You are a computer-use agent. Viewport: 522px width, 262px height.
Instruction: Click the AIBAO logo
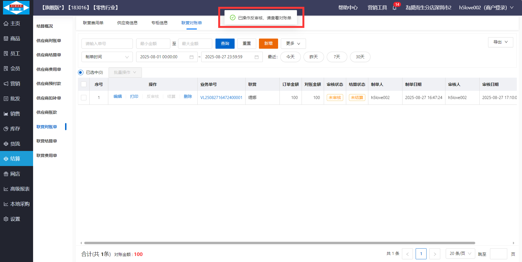(x=16, y=8)
